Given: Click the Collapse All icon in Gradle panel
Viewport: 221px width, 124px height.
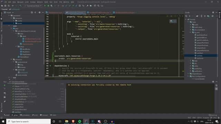Looking at the screenshot, I should click(x=205, y=16).
